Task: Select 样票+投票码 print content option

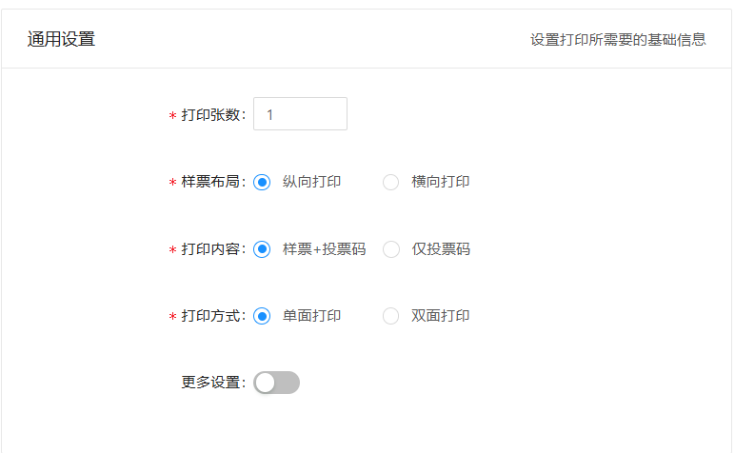Action: pos(263,249)
